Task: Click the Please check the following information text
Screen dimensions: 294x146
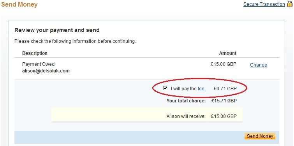Action: click(x=75, y=41)
